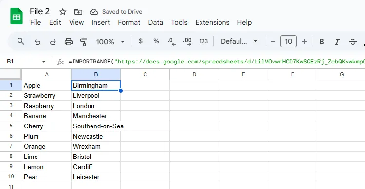Open the Insert menu
Viewport: 365px width, 189px height.
point(101,22)
